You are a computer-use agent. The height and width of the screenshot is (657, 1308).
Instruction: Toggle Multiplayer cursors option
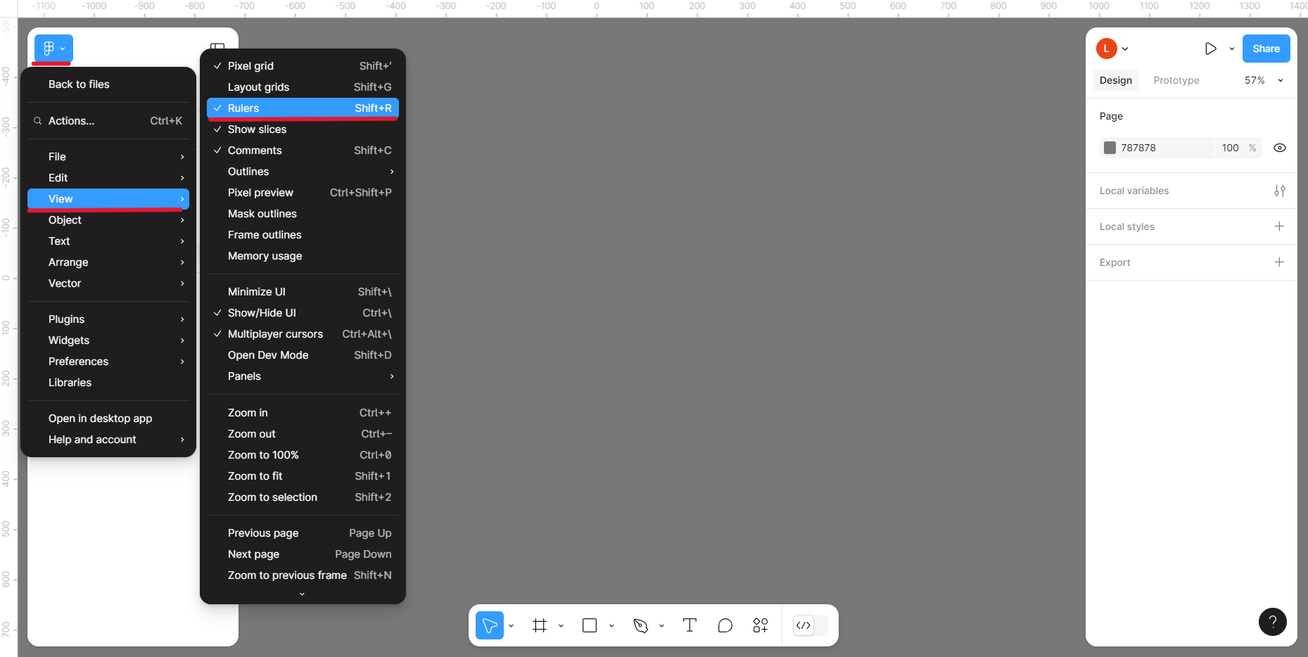(303, 334)
